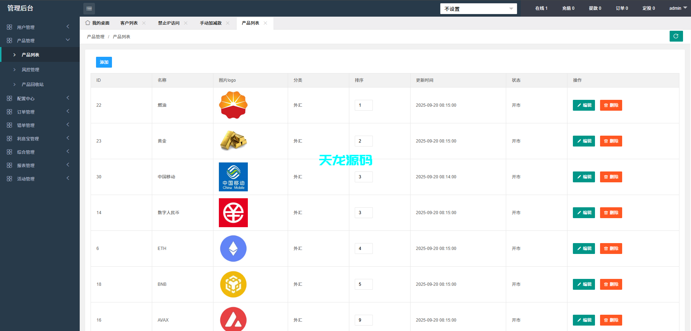Open the 不设置 dropdown at the top
Screen dimensions: 691x331
(x=478, y=8)
